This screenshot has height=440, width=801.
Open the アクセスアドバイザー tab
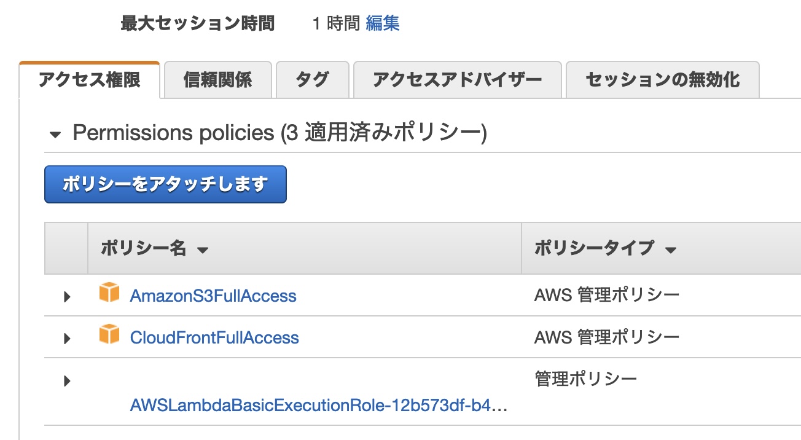458,80
